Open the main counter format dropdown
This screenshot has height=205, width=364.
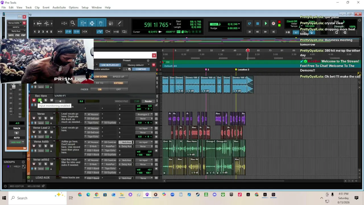pos(170,24)
